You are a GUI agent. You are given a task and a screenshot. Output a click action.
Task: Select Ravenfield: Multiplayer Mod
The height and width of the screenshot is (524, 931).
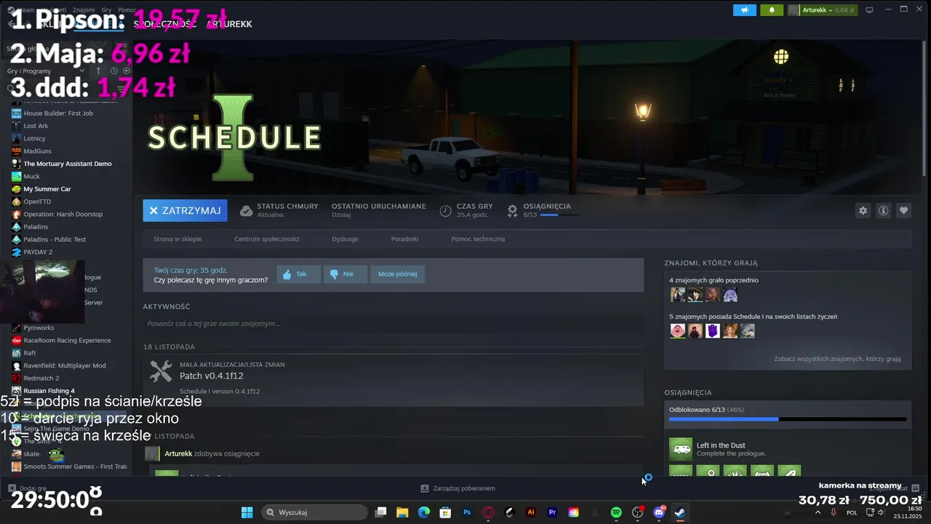coord(64,365)
